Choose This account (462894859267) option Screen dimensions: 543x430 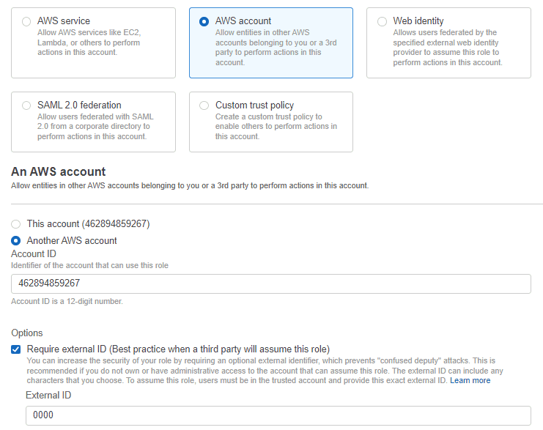[x=15, y=224]
